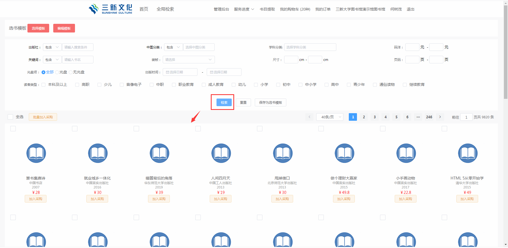The width and height of the screenshot is (508, 248).
Task: Go to next page arrow in pagination
Action: pyautogui.click(x=440, y=117)
